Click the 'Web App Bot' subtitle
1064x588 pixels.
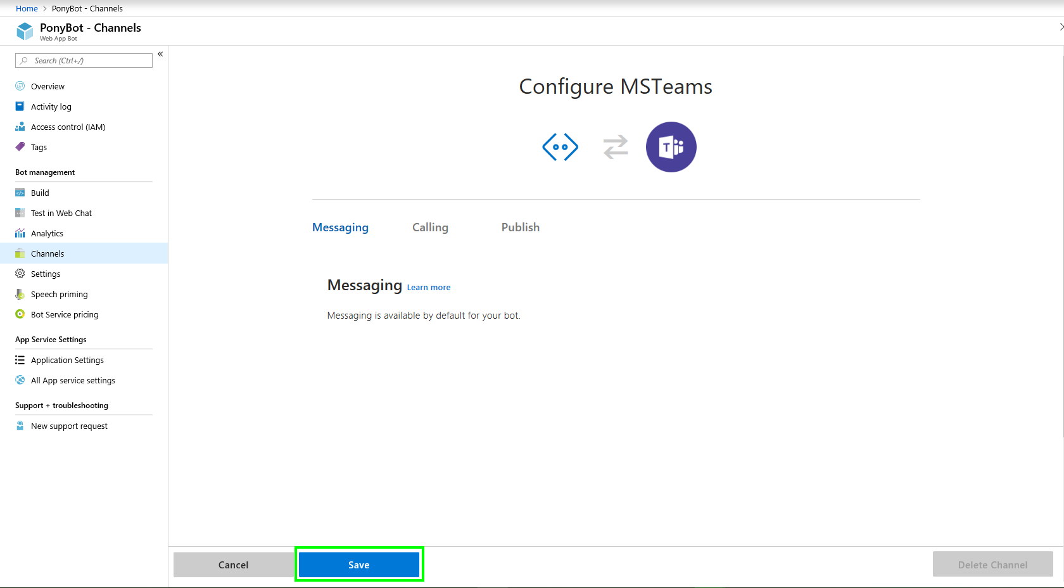(58, 39)
